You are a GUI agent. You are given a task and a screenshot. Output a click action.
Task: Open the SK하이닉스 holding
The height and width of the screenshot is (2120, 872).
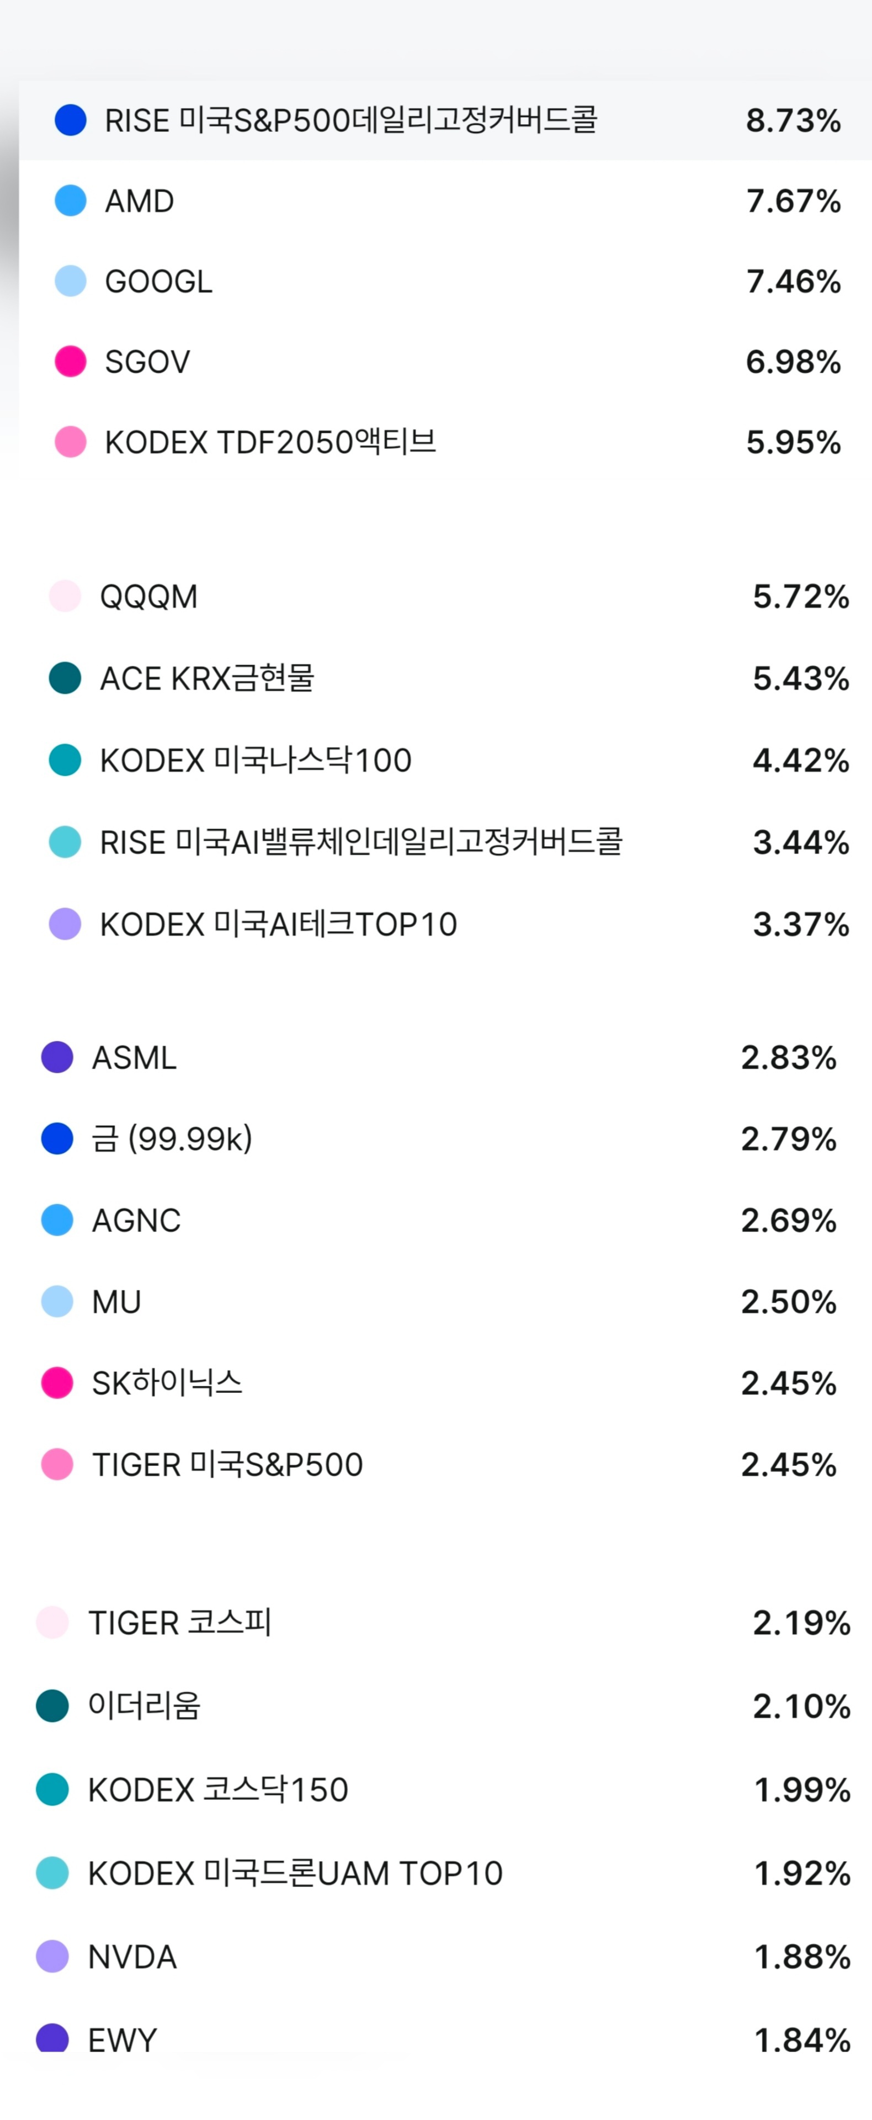pyautogui.click(x=167, y=1382)
